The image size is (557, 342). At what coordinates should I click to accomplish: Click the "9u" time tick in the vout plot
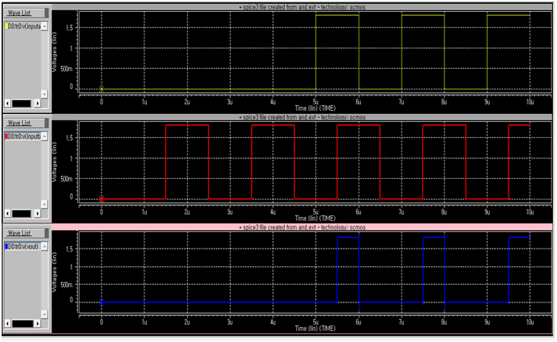[x=487, y=322]
